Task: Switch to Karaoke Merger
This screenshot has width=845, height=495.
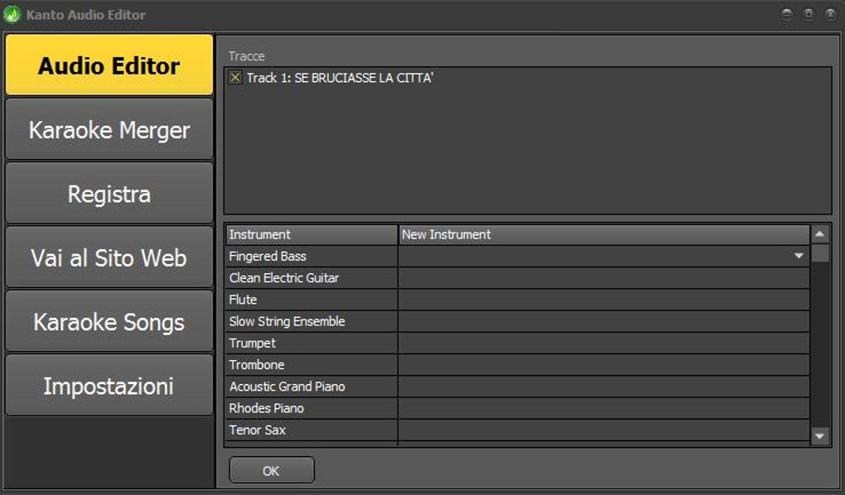Action: (109, 129)
